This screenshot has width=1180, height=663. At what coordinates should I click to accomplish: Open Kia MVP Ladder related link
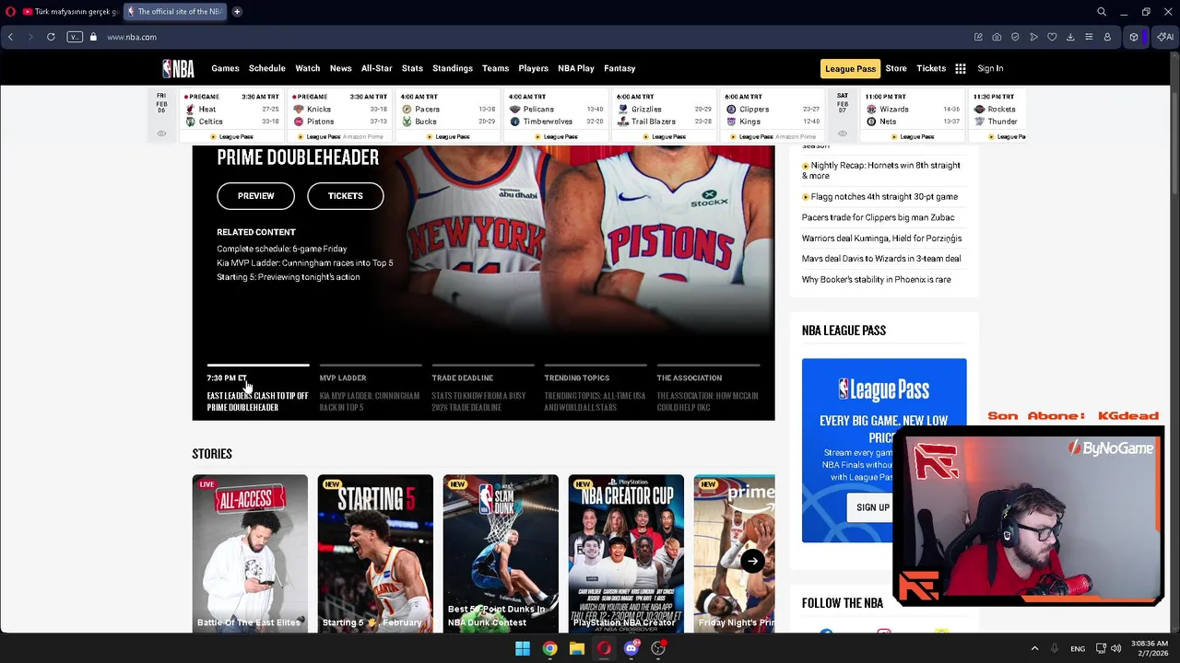305,262
